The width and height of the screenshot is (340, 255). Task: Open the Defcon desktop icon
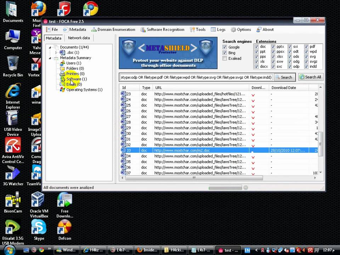(64, 230)
